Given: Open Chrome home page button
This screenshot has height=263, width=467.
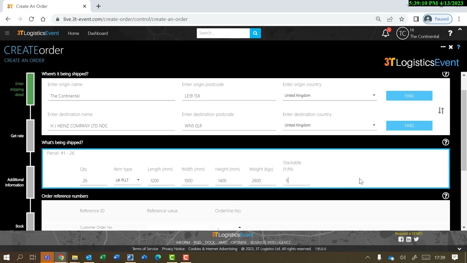Looking at the screenshot, I should click(43, 19).
